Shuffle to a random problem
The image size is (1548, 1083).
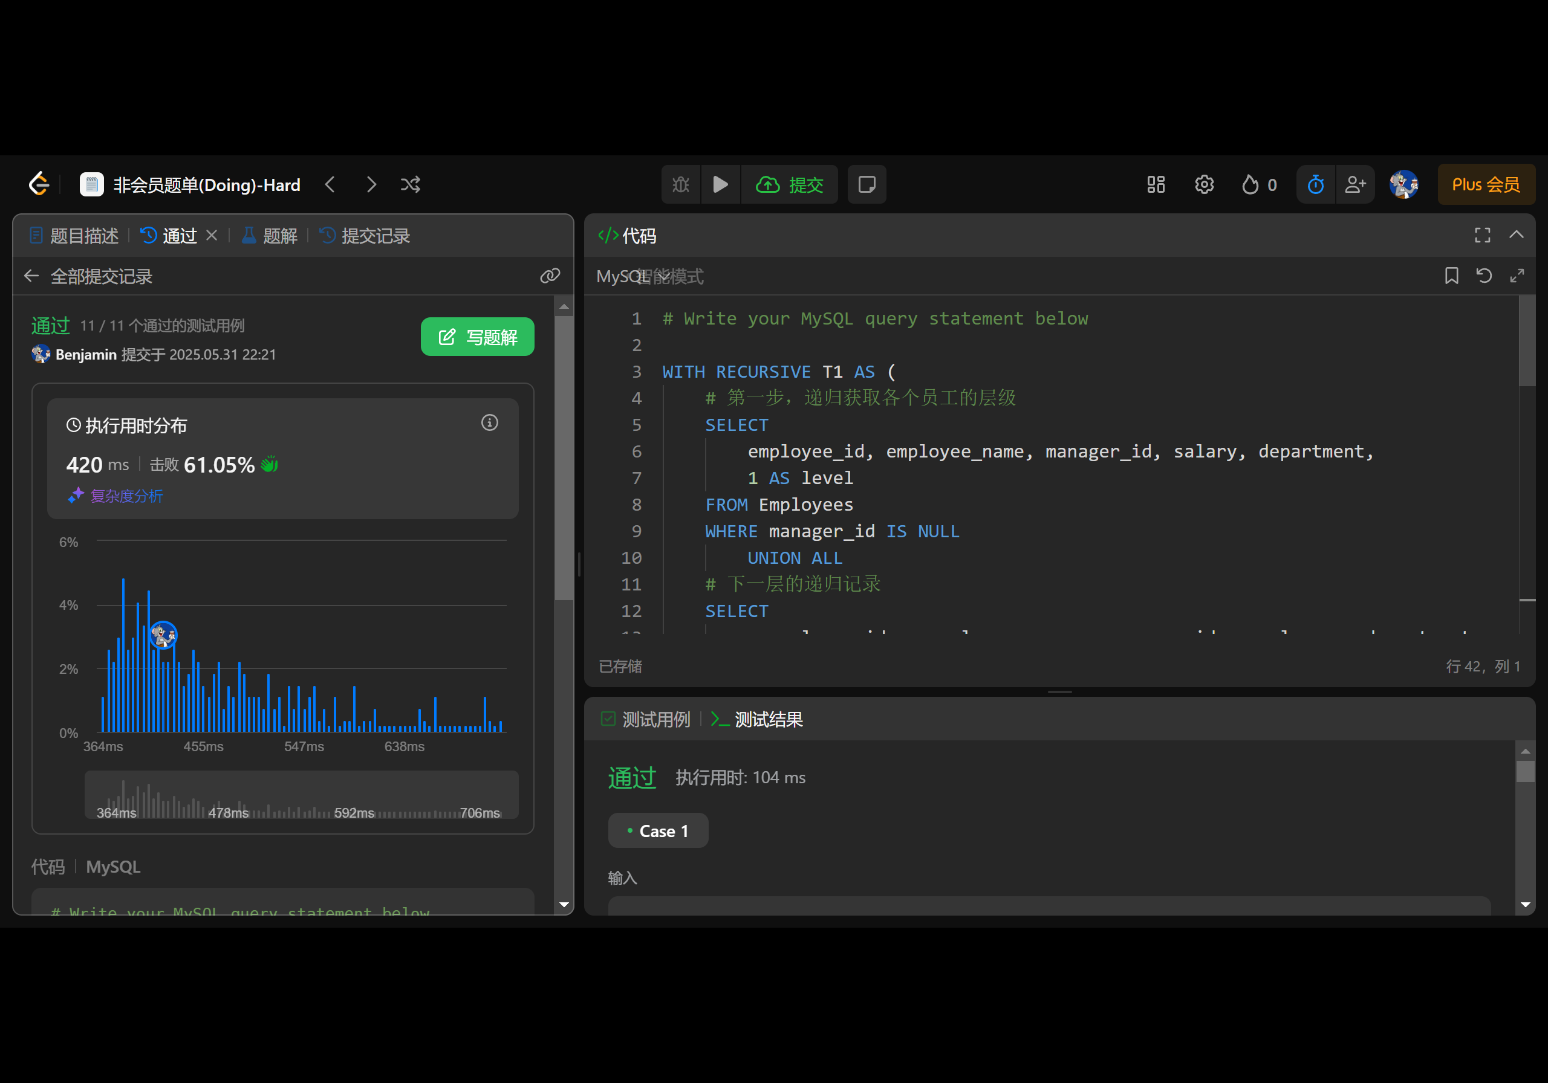point(411,185)
